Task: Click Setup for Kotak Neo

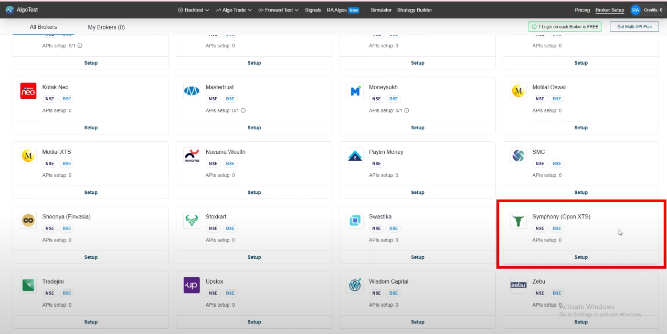Action: (x=91, y=128)
